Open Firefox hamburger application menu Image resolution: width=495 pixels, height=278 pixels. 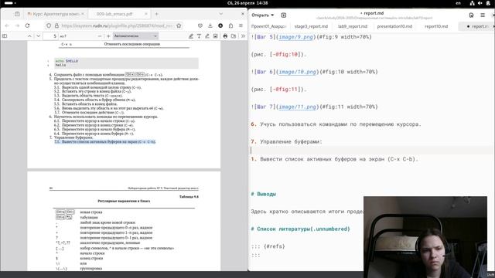[241, 25]
